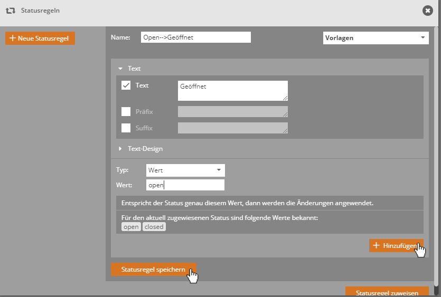The image size is (441, 297).
Task: Enable the Präfix checkbox
Action: [126, 112]
